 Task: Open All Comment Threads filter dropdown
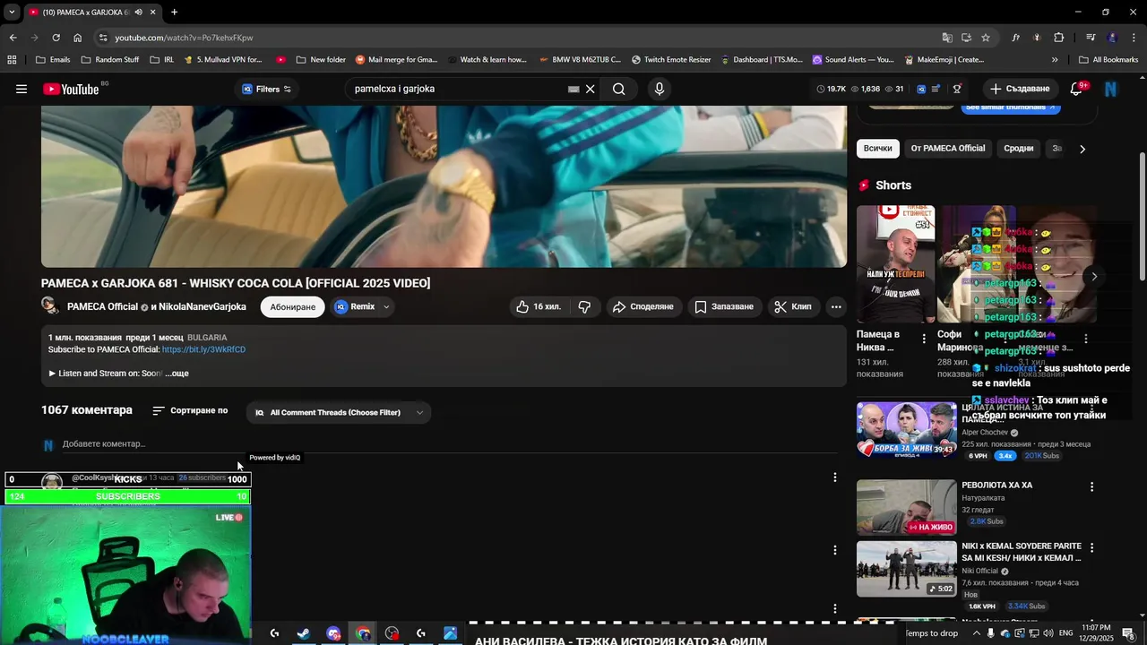click(340, 412)
